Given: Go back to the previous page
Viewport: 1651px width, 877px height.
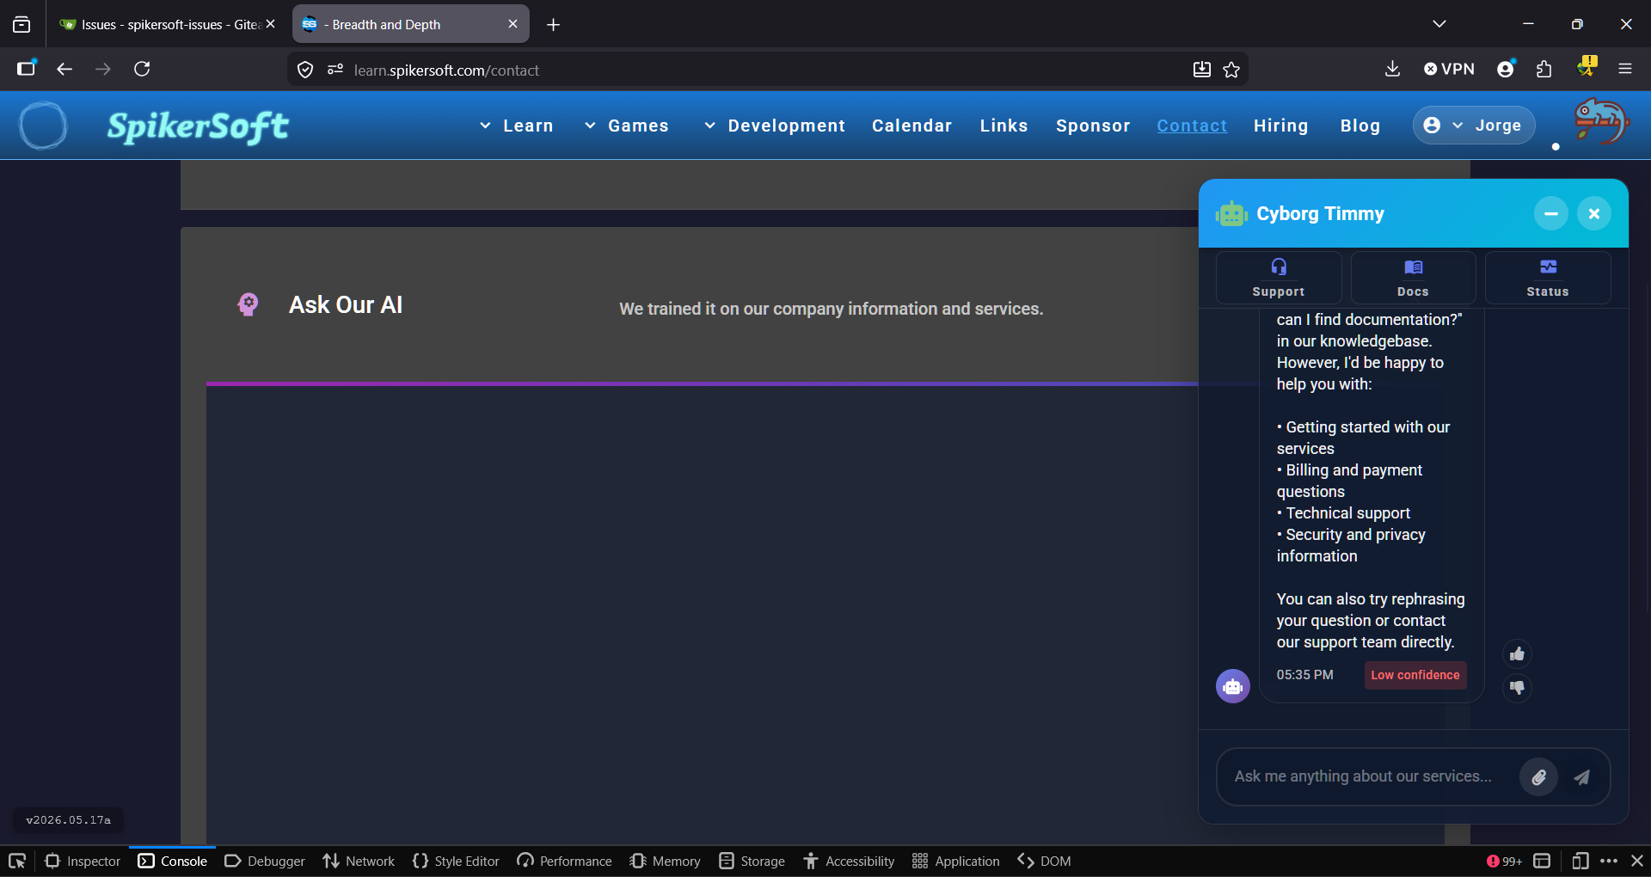Looking at the screenshot, I should coord(64,69).
